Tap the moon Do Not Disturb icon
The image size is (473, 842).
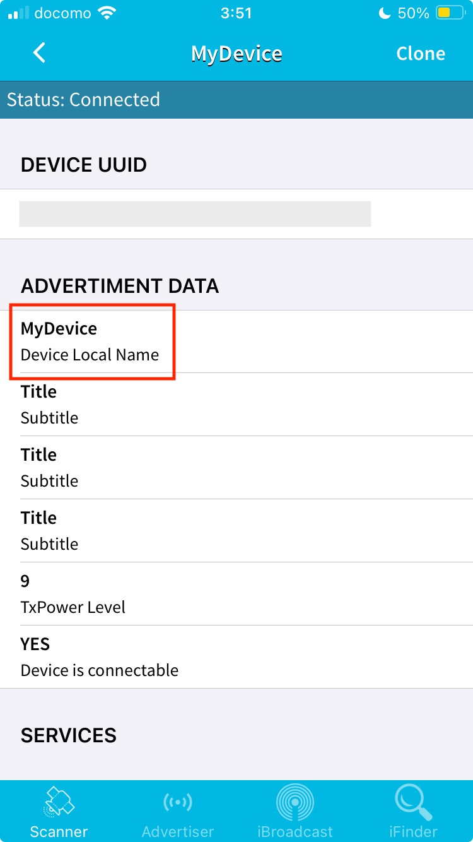(385, 13)
